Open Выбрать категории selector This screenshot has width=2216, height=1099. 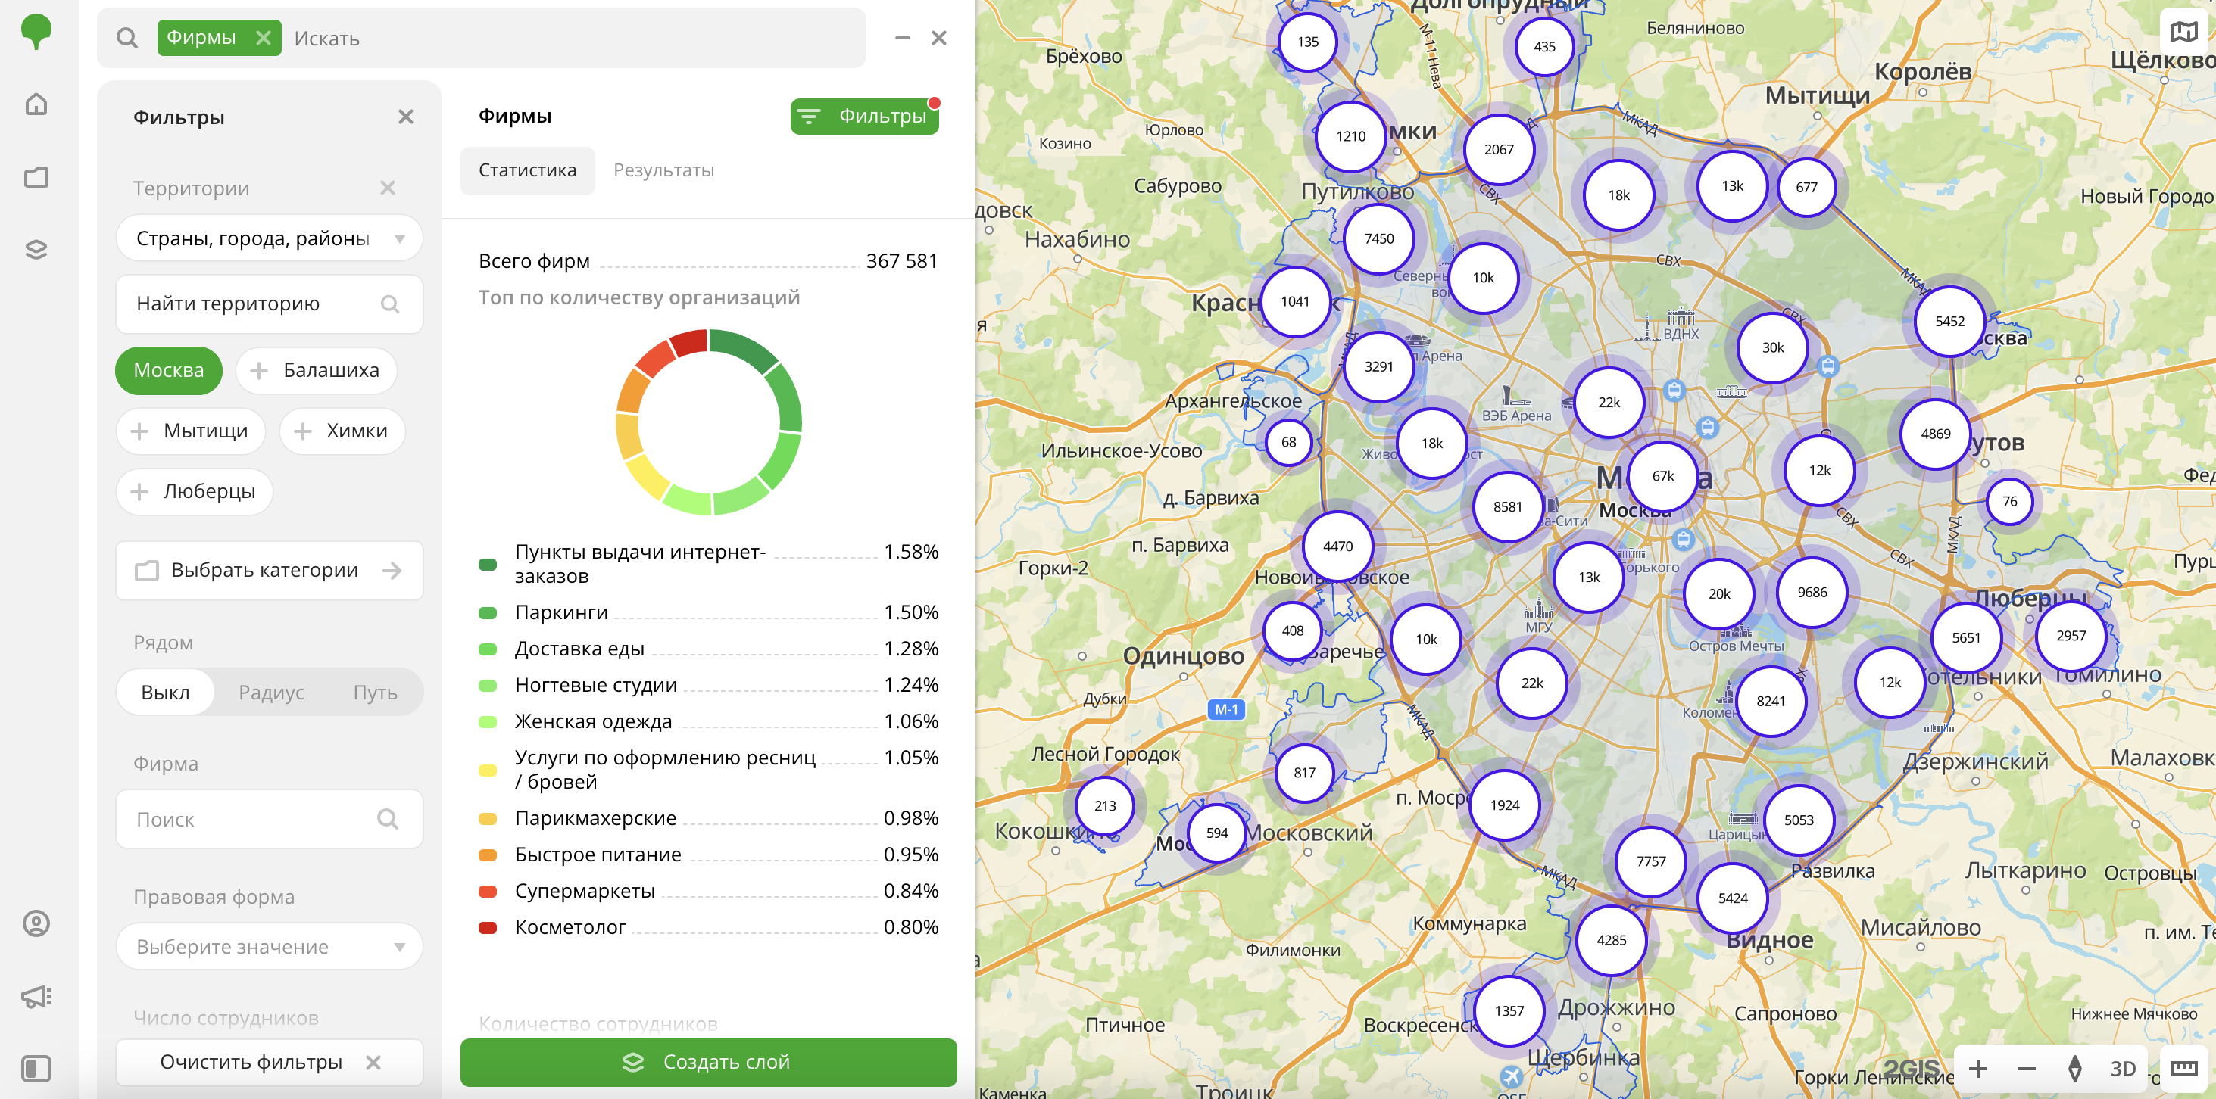[x=270, y=570]
